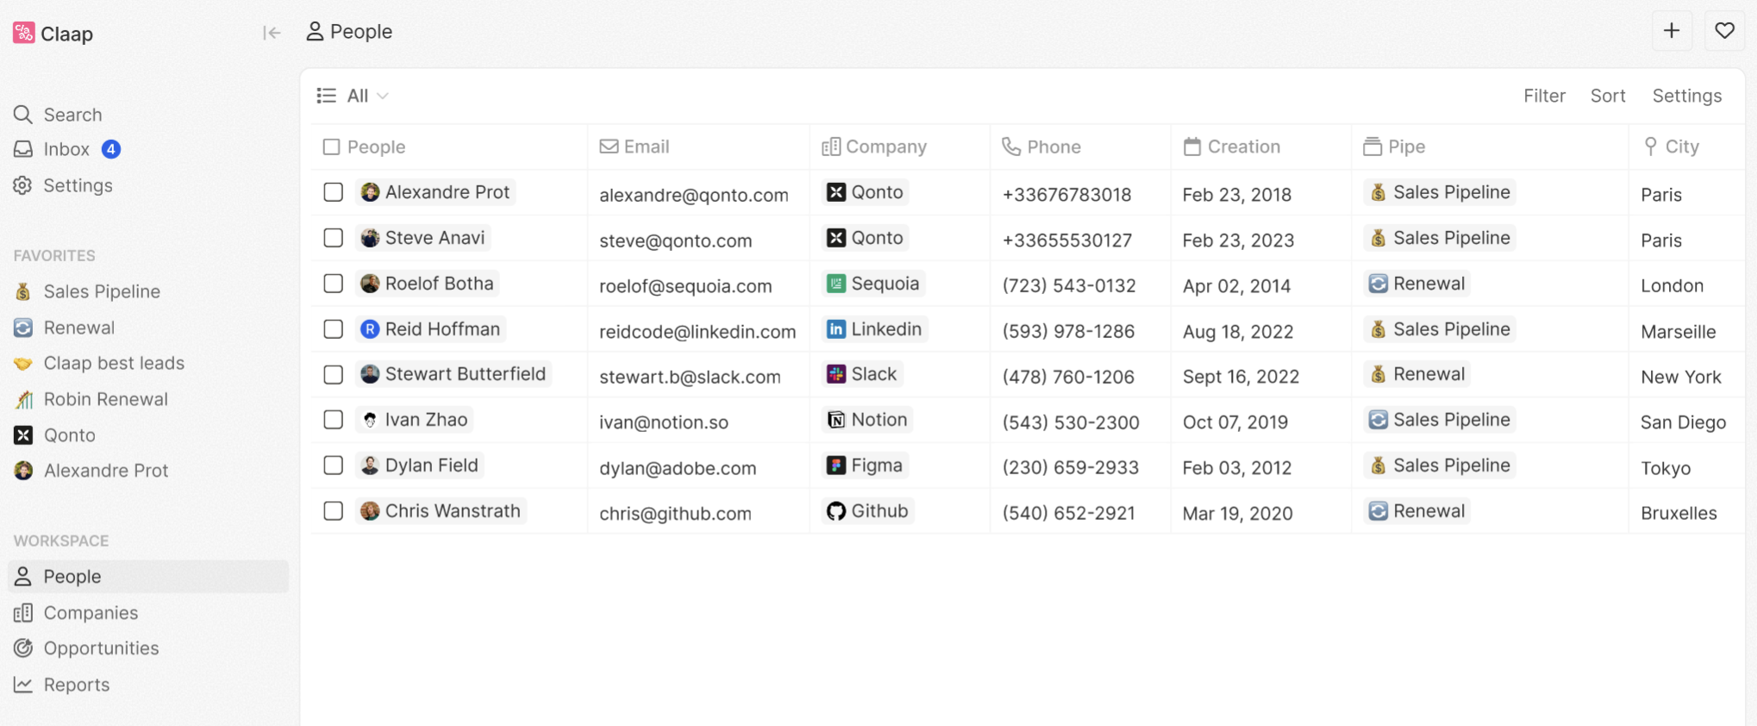
Task: Click the Inbox unread badge showing 4
Action: 110,149
